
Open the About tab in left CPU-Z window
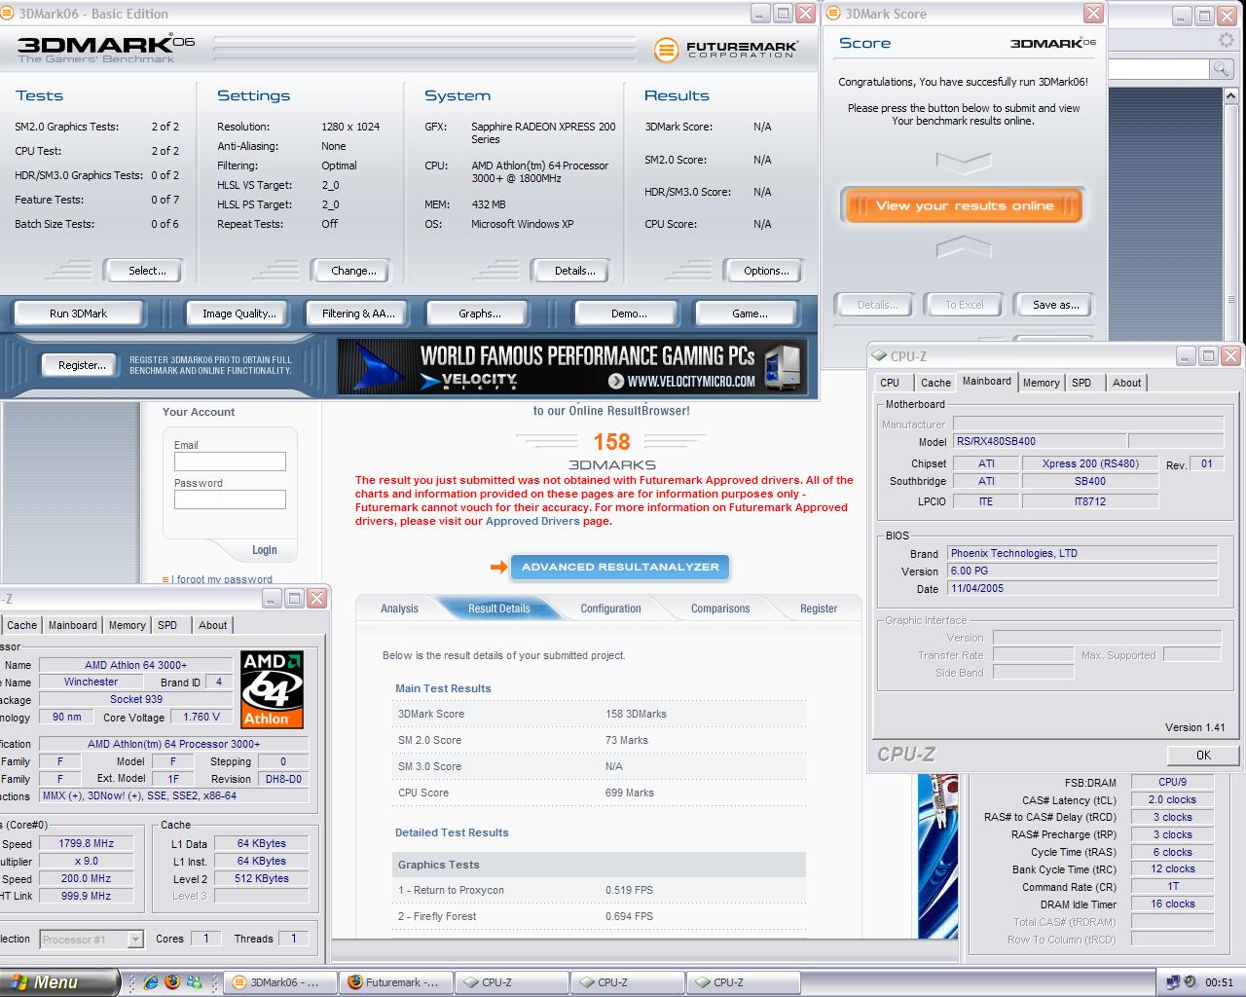[x=212, y=625]
